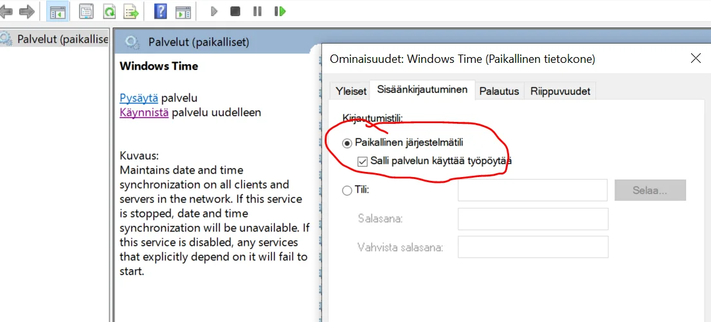The image size is (711, 322).
Task: Toggle the Show/Hide Action Pane icon
Action: pyautogui.click(x=183, y=11)
